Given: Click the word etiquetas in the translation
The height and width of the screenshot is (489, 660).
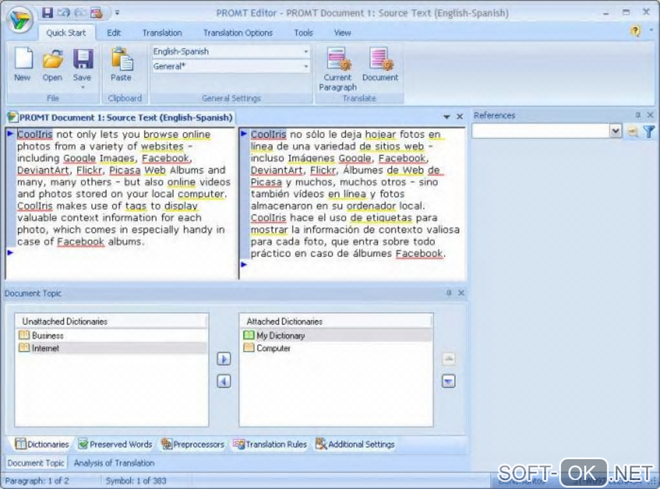Looking at the screenshot, I should click(x=389, y=218).
